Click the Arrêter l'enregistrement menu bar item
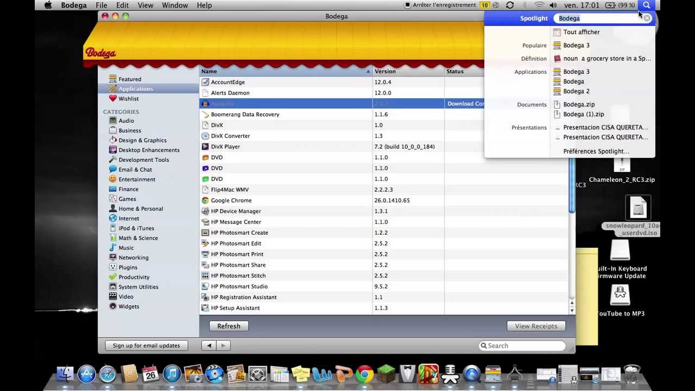695x391 pixels. click(440, 5)
